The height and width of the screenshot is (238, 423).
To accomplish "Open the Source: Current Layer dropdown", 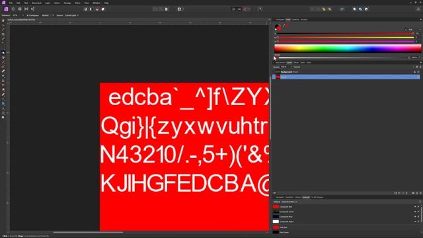I will point(72,15).
